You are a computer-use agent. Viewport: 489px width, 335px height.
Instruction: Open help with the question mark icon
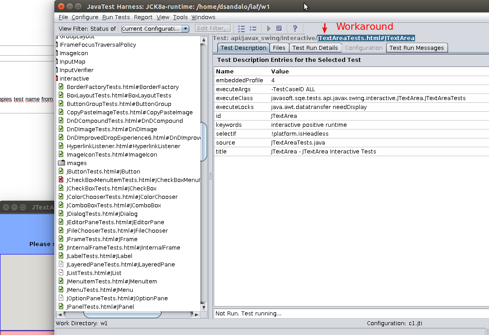[295, 28]
